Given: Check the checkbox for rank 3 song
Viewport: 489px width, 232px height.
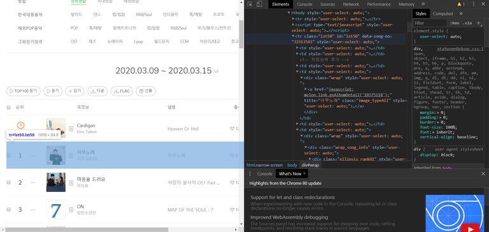Looking at the screenshot, I should pyautogui.click(x=9, y=210).
